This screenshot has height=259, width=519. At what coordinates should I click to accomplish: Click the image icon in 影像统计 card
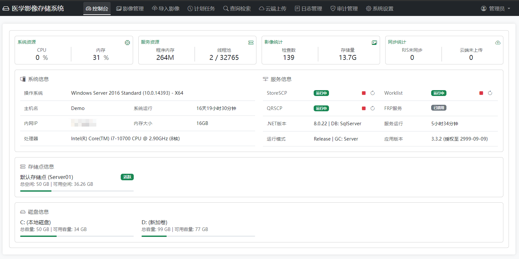(374, 43)
